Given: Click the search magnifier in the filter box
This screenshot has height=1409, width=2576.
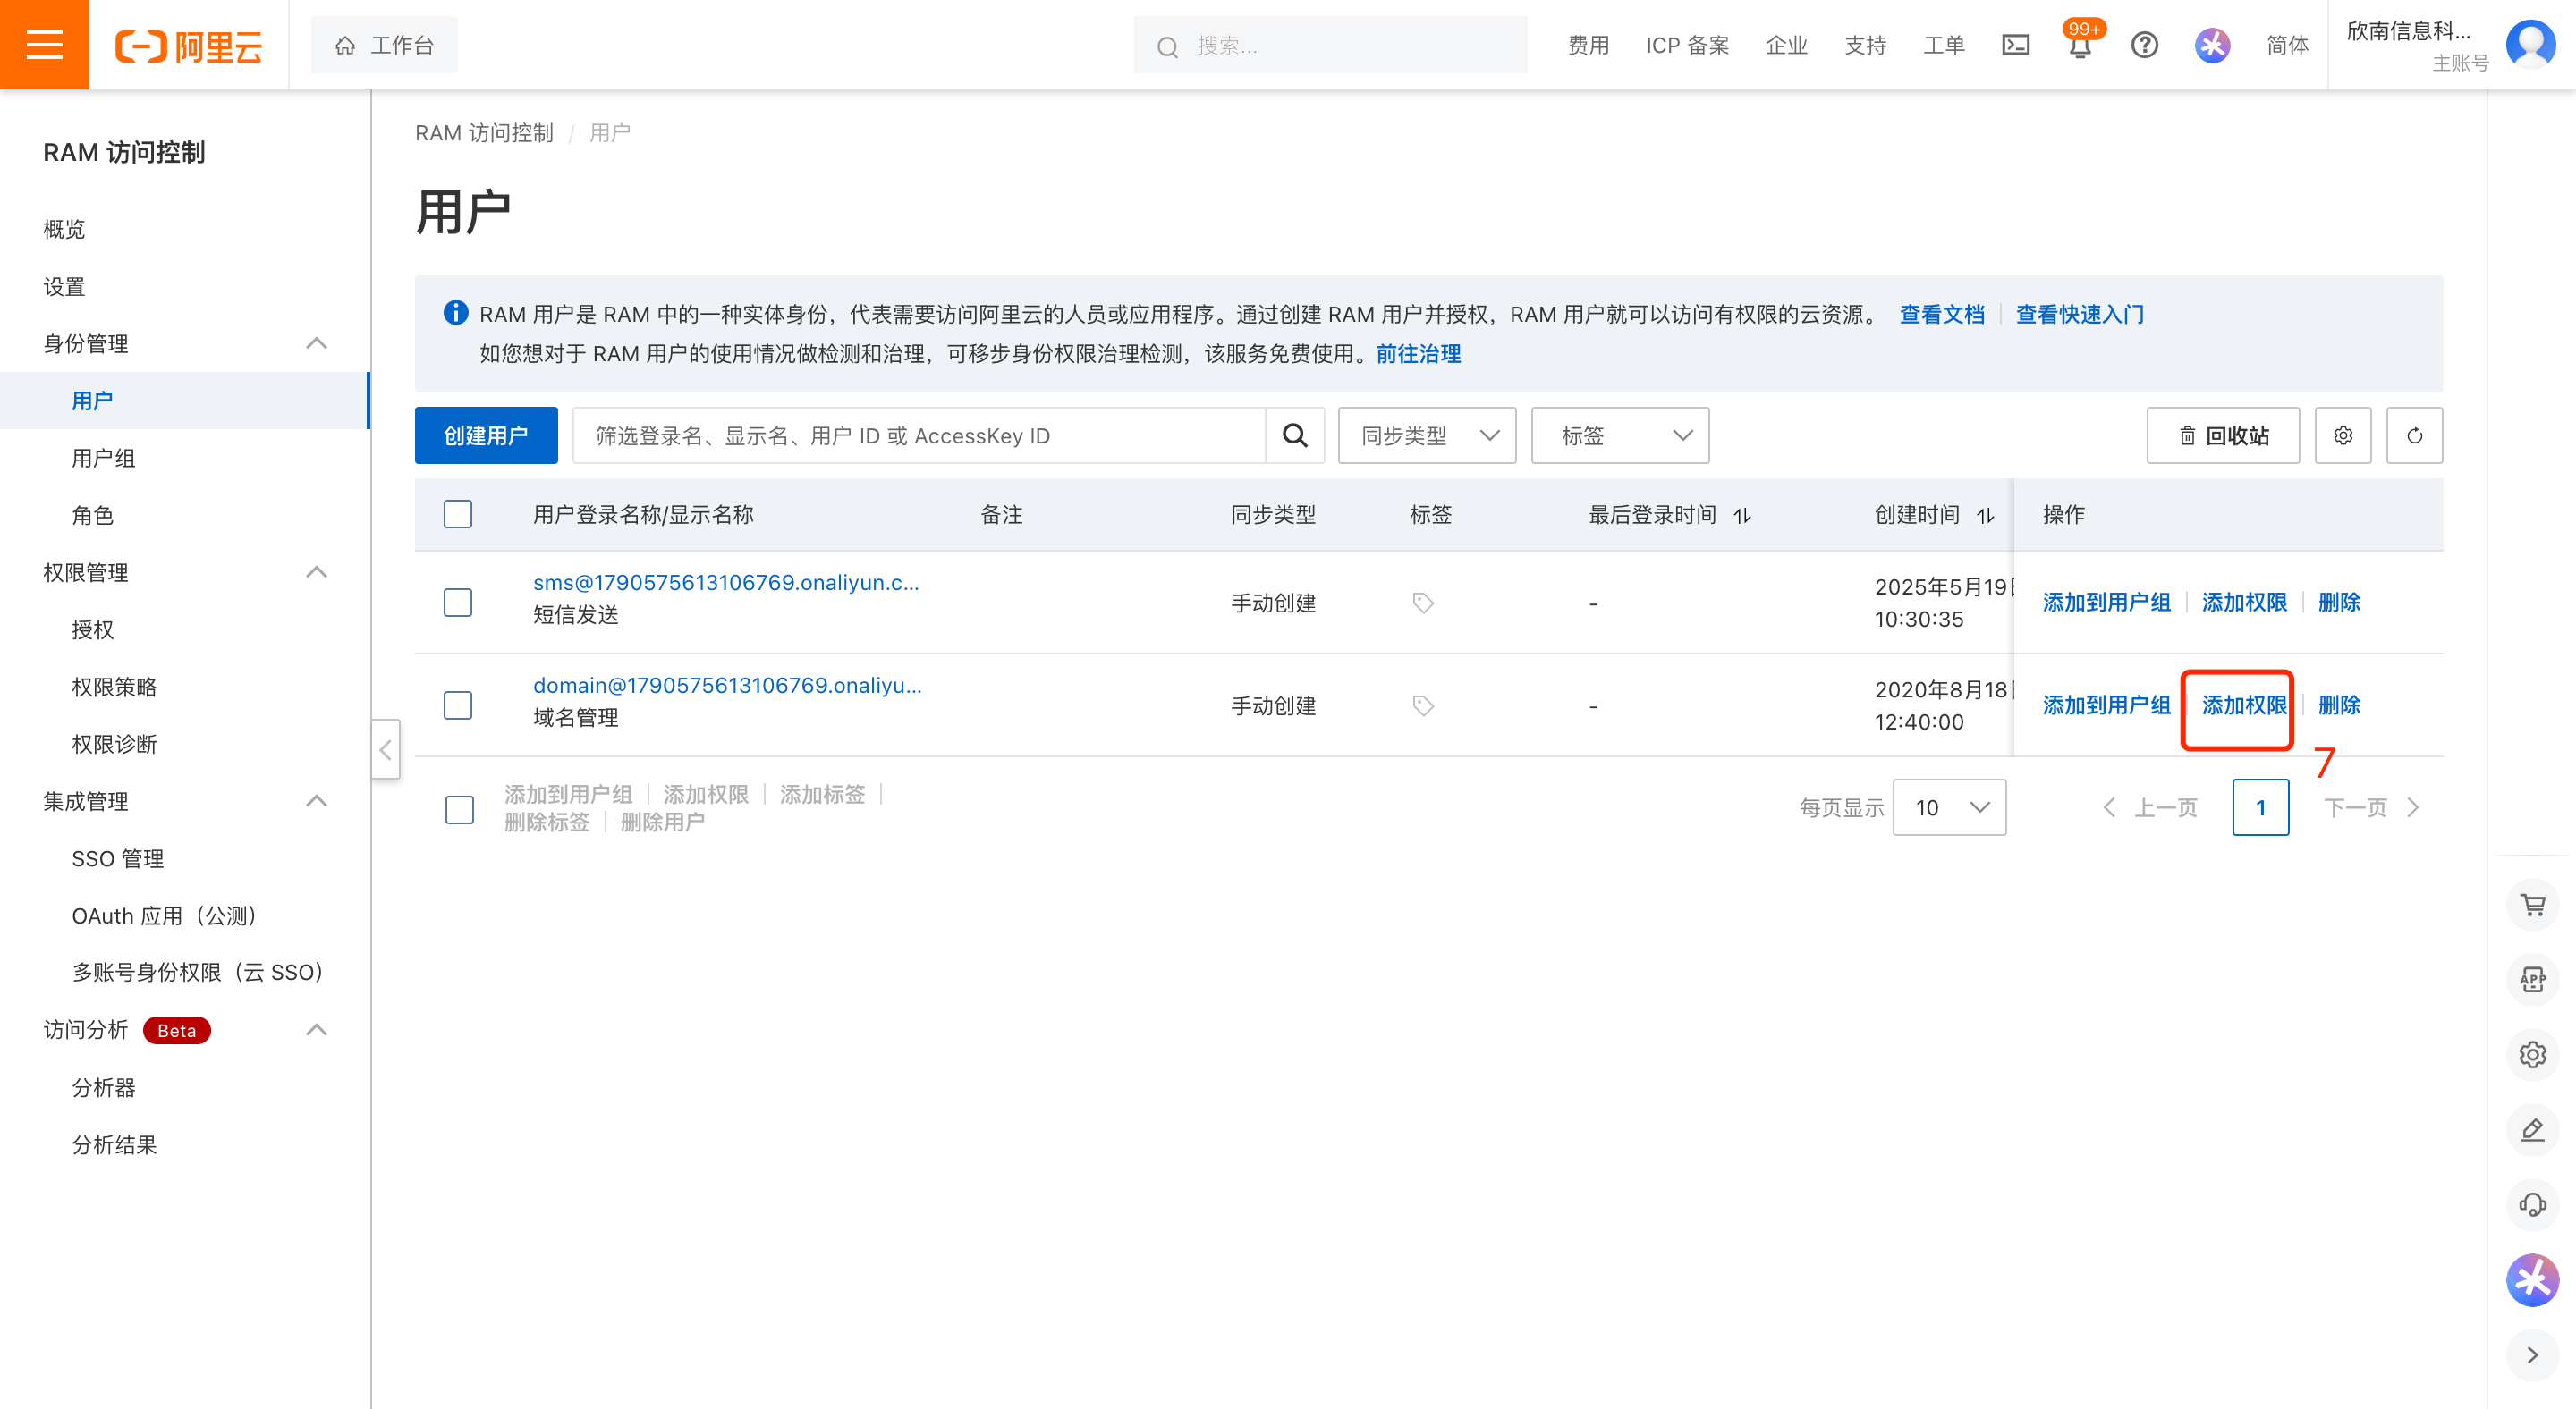Looking at the screenshot, I should click(x=1295, y=435).
